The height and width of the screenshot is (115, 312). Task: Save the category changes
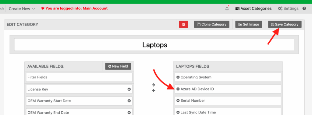285,25
